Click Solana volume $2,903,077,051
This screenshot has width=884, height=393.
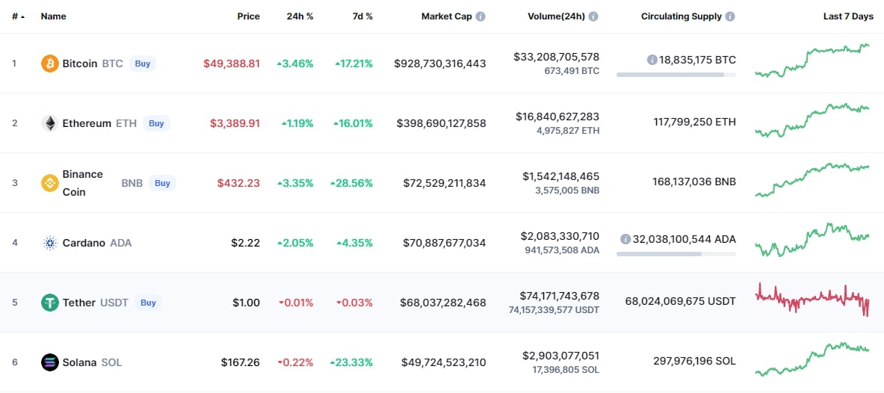[x=561, y=355]
